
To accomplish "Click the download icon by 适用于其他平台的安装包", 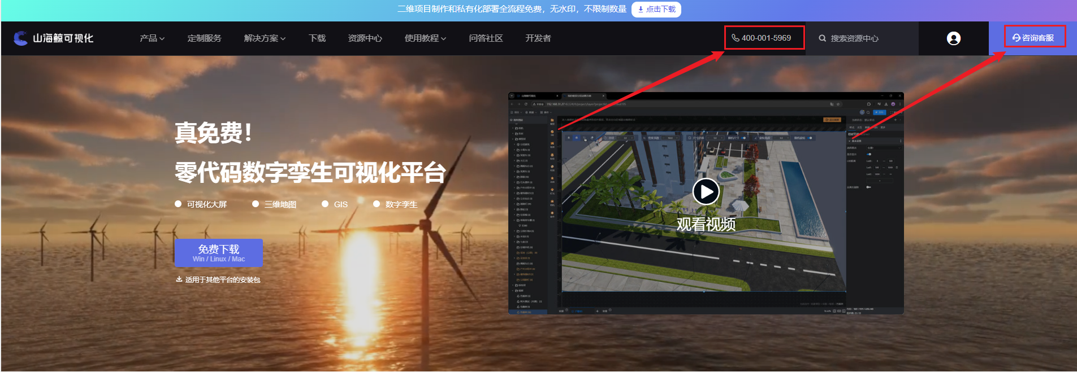I will tap(179, 279).
